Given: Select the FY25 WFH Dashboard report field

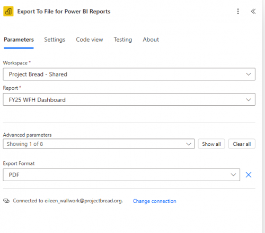Looking at the screenshot, I should (x=129, y=100).
